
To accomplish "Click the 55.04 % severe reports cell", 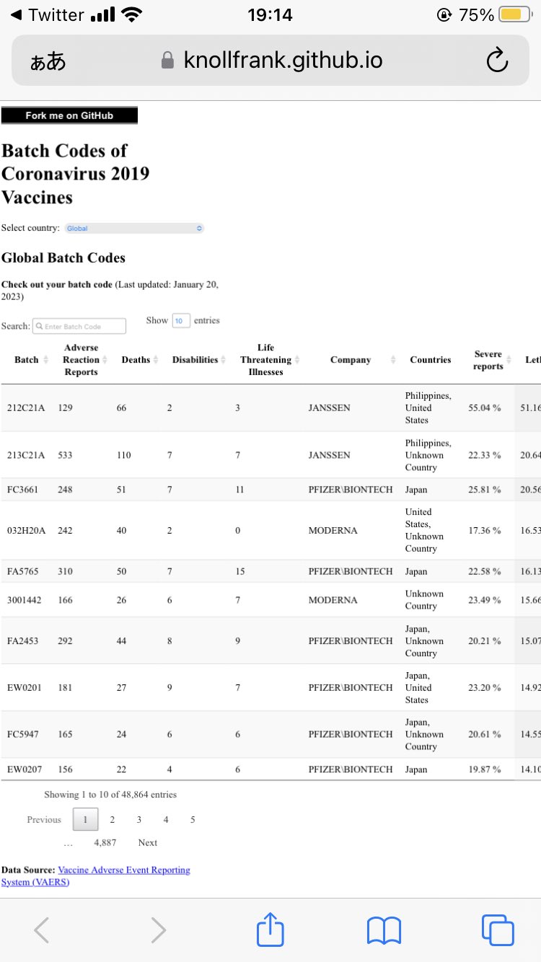I will [484, 407].
